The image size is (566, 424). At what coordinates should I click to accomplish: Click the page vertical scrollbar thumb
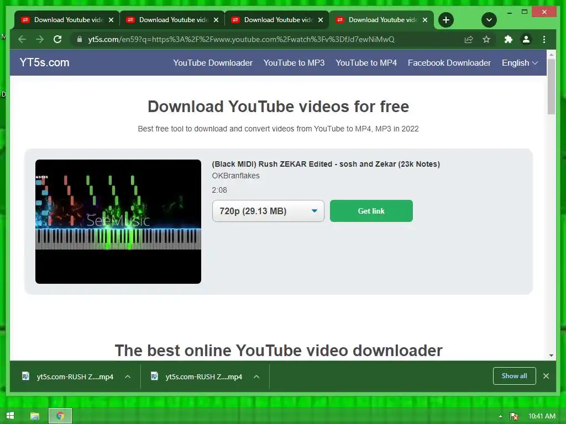(x=551, y=87)
